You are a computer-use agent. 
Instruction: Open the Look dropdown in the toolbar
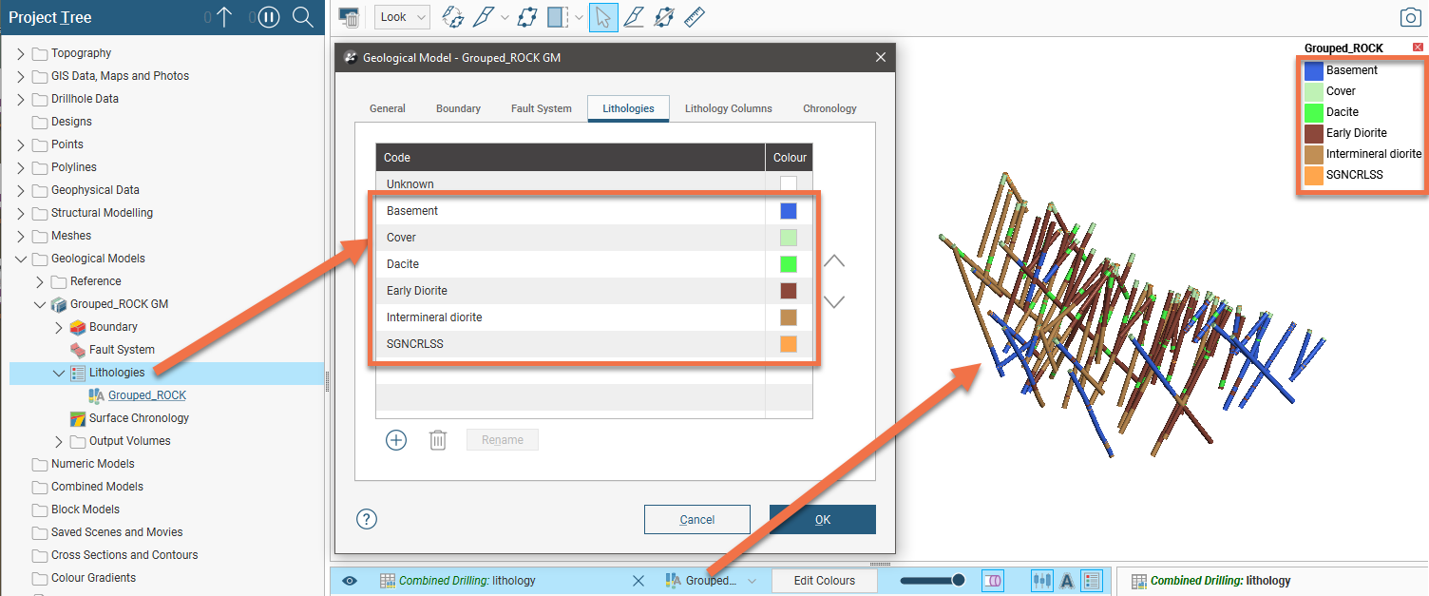point(403,17)
